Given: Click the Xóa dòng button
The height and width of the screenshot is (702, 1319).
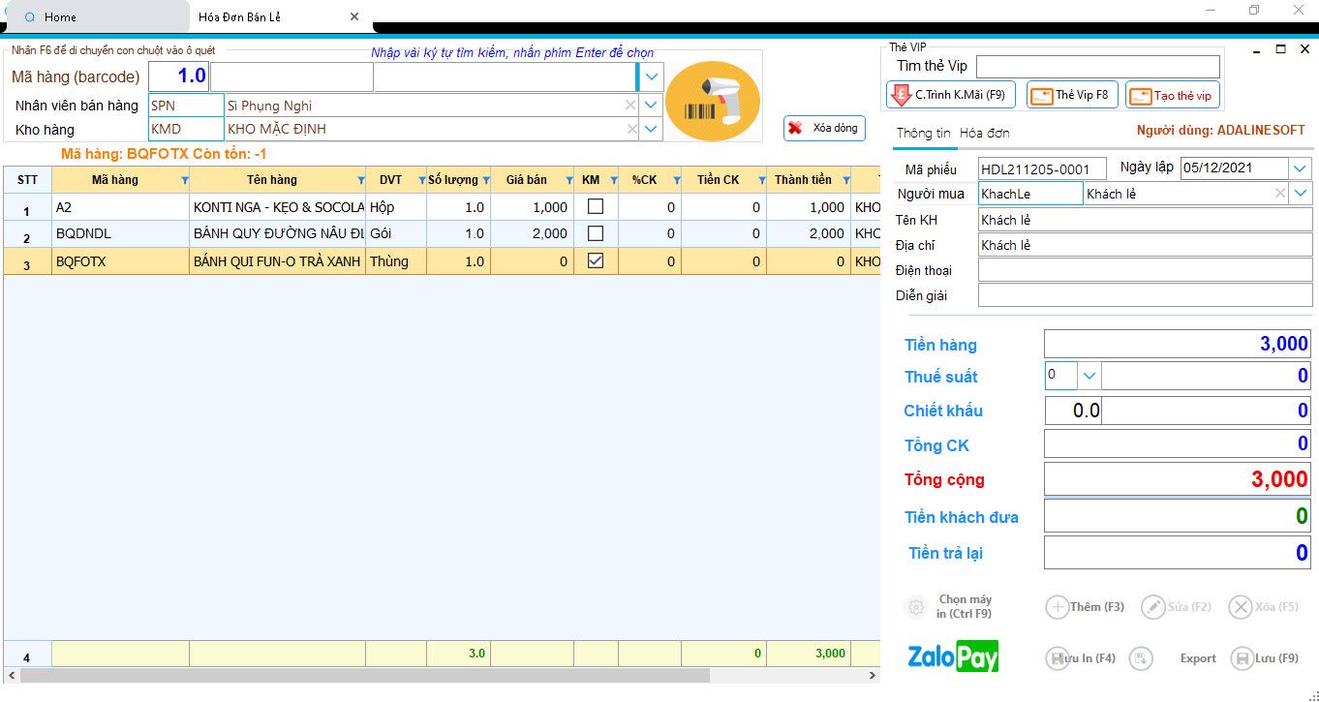Looking at the screenshot, I should pos(824,128).
